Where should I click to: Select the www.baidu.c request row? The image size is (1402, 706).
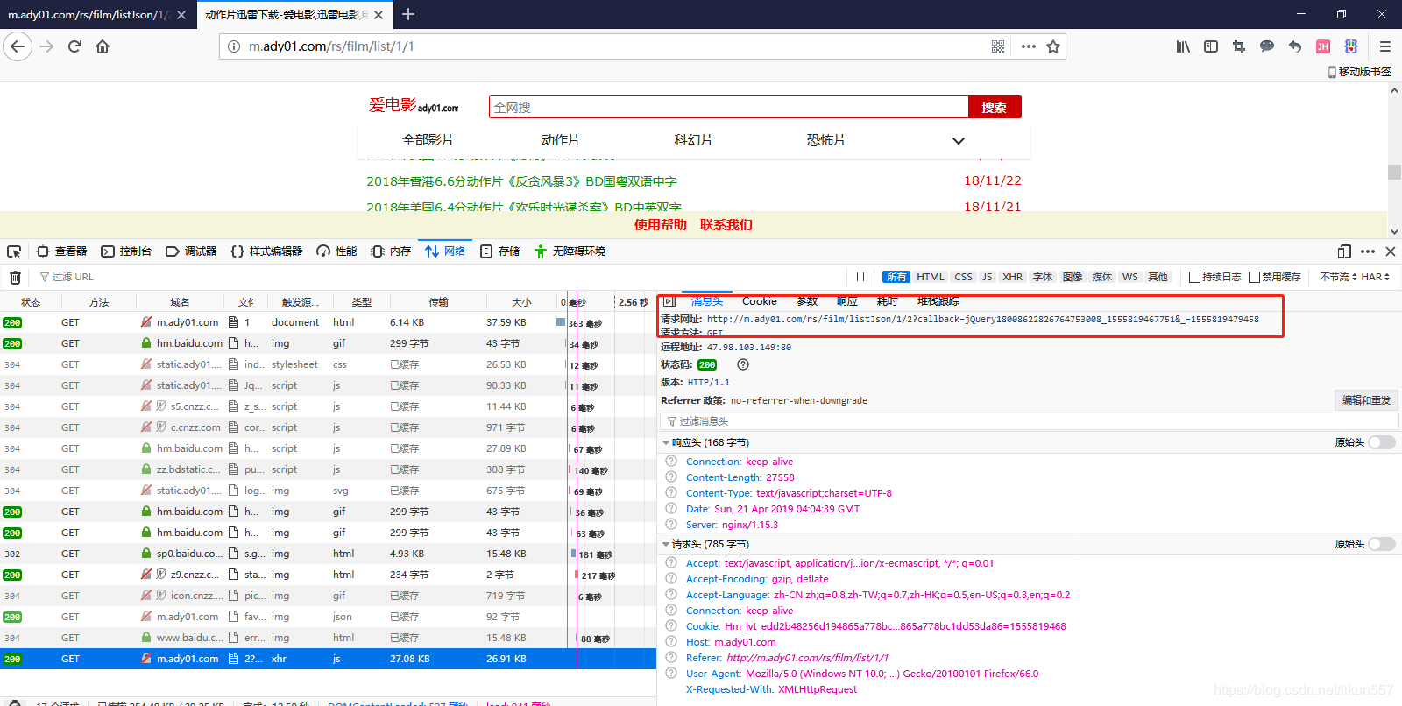pos(328,638)
